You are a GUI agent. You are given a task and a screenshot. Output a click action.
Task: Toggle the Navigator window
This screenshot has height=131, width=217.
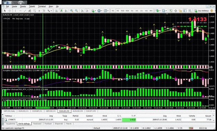pos(180,11)
